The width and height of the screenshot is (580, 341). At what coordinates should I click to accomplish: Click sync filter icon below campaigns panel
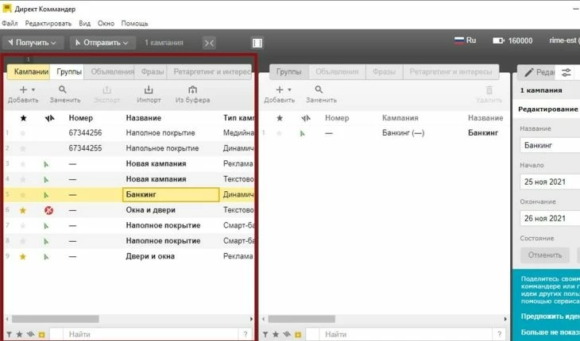30,335
